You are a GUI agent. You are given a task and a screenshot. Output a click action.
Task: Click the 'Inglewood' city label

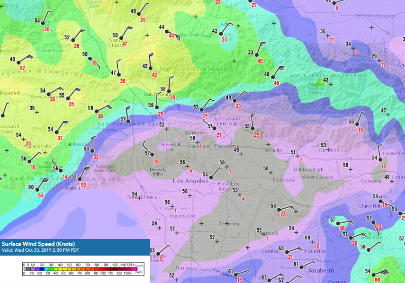182,216
